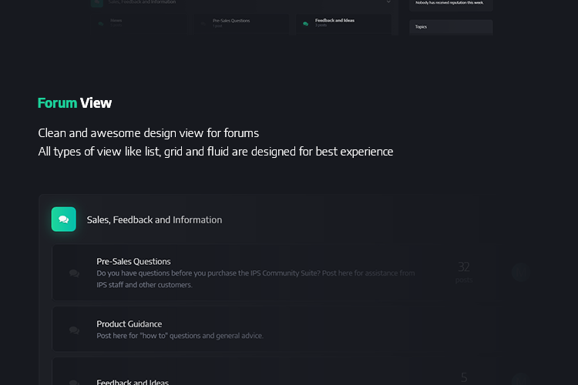Click the M avatar next to the 5 count
Viewport: 578px width, 385px height.
coord(520,380)
